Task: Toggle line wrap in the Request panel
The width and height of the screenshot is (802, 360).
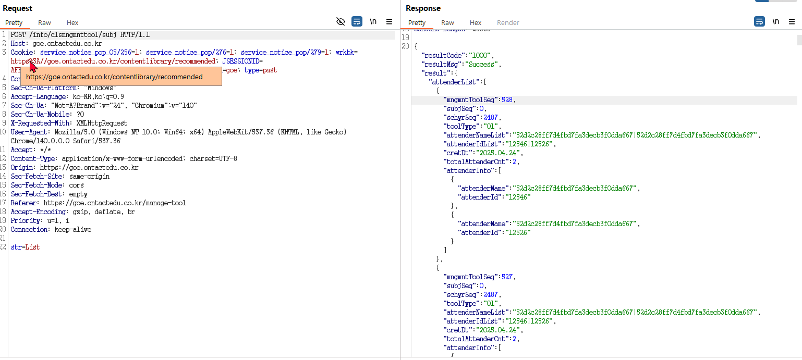Action: coord(357,21)
